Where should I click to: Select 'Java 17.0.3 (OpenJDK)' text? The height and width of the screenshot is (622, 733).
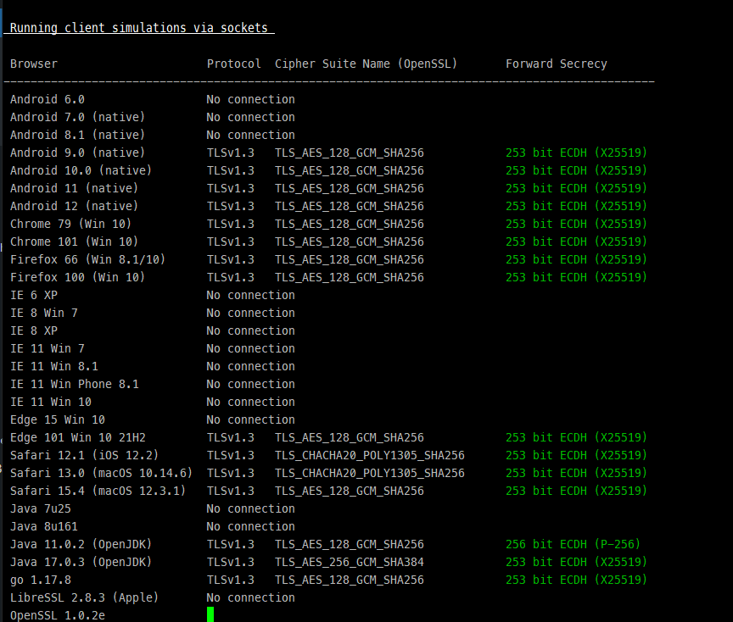(x=81, y=562)
